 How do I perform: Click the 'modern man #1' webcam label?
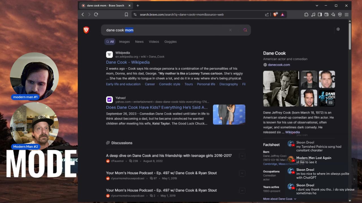click(x=25, y=97)
